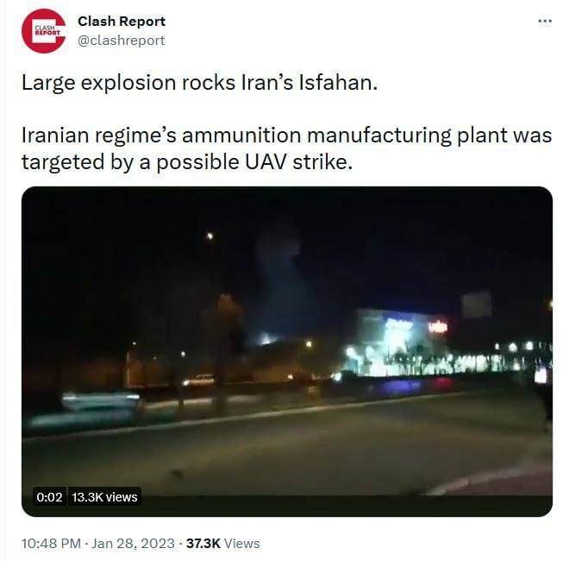Click the UAV strike sentence in tweet
This screenshot has width=563, height=561.
coord(286,148)
